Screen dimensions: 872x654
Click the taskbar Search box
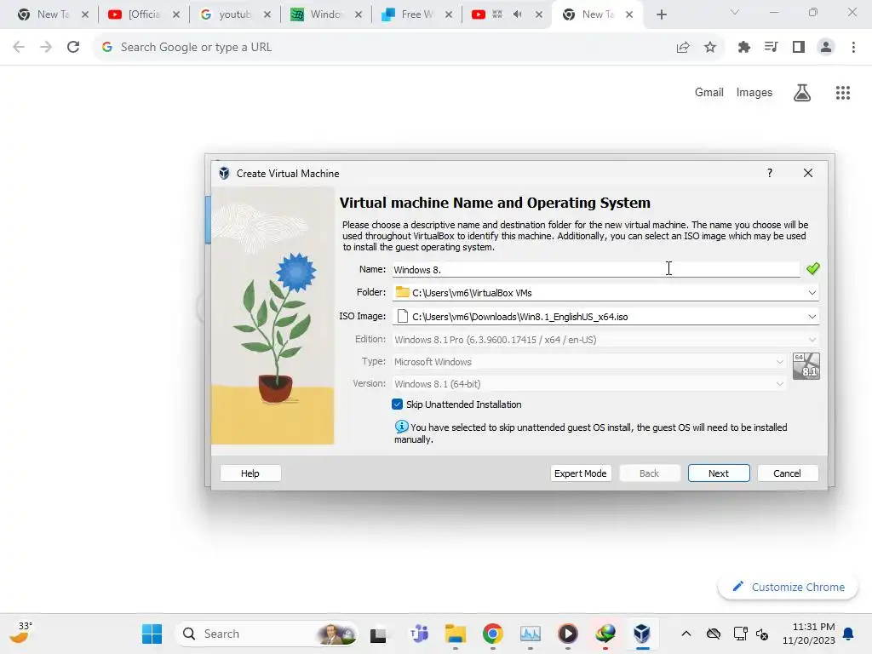click(x=266, y=634)
